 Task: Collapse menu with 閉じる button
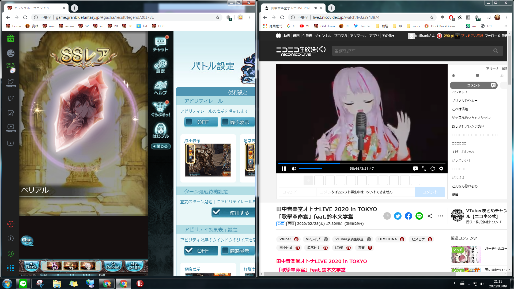[x=161, y=146]
